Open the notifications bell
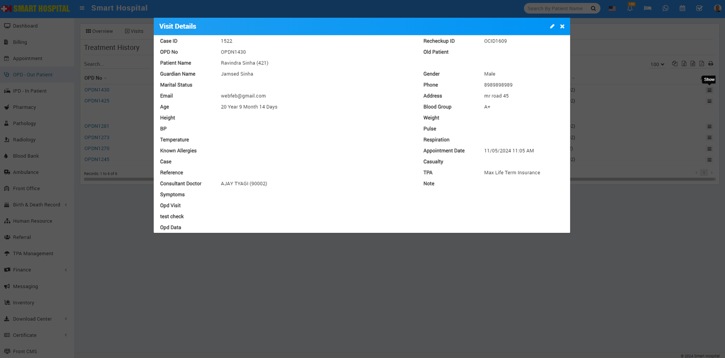The image size is (725, 358). click(630, 8)
